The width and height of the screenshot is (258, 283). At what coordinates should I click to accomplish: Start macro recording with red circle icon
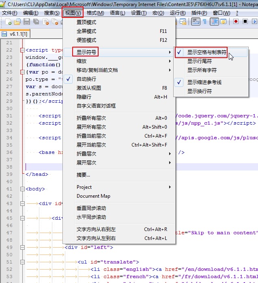click(236, 22)
